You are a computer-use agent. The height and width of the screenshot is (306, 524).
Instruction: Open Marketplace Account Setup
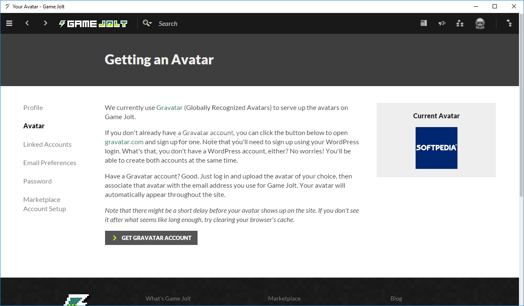point(45,204)
